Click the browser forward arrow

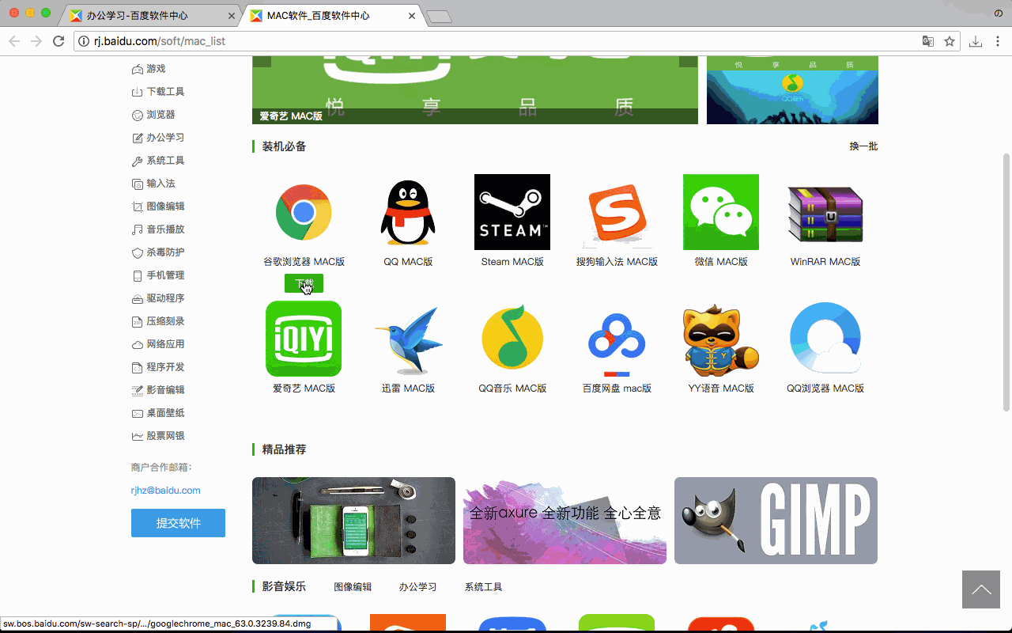click(x=36, y=41)
